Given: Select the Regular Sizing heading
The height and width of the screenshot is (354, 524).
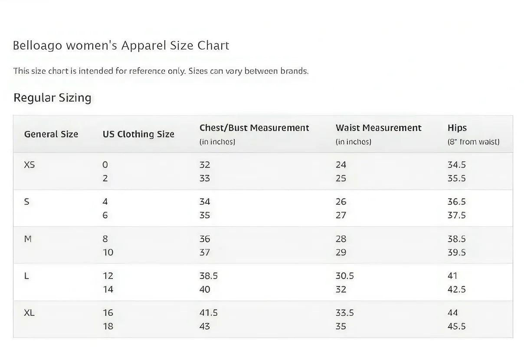Looking at the screenshot, I should pos(52,98).
